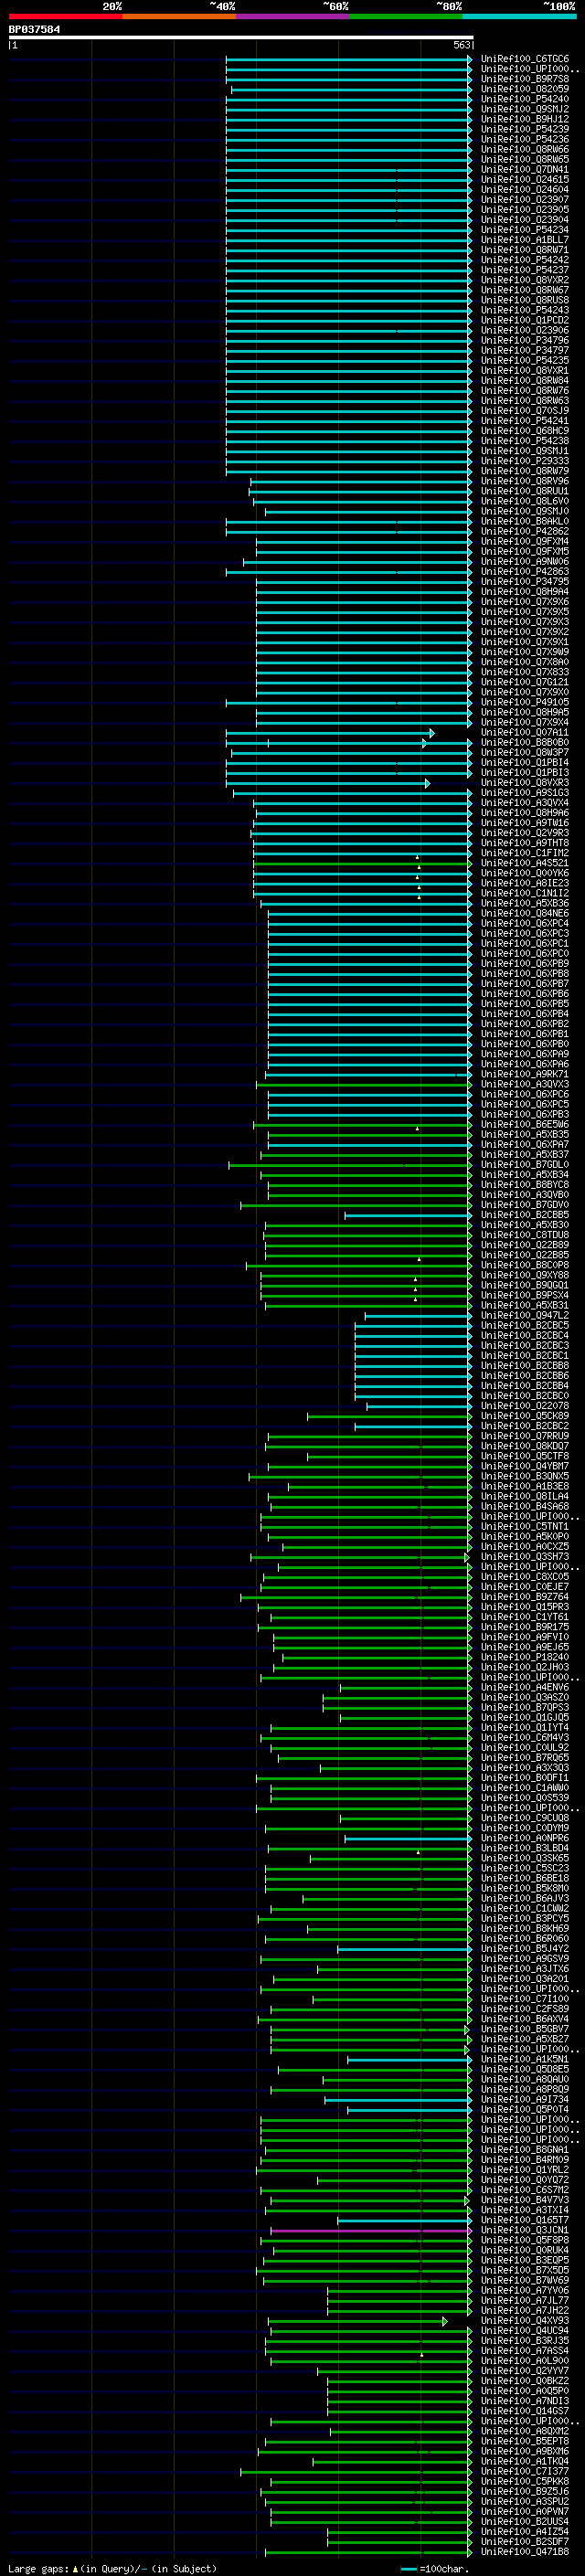
Task: Select the hit label UniRef100_Q8RW66
Action: pyautogui.click(x=525, y=149)
